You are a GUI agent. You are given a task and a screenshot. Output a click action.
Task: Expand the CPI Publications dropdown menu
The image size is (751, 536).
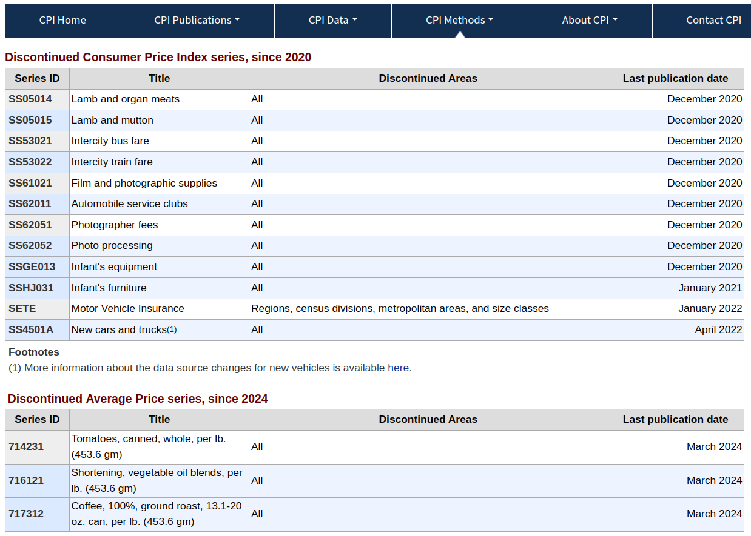tap(197, 20)
